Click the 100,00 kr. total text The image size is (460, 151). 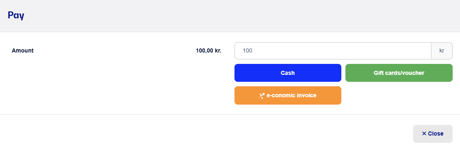208,50
